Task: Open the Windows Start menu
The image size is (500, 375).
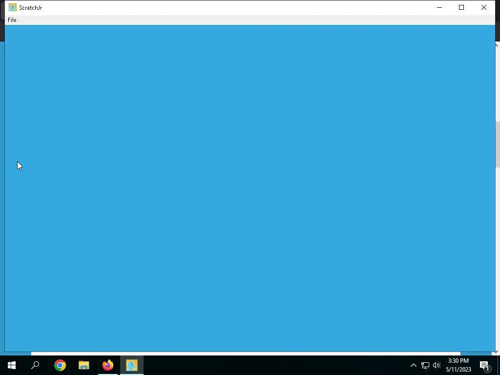Action: pos(12,365)
